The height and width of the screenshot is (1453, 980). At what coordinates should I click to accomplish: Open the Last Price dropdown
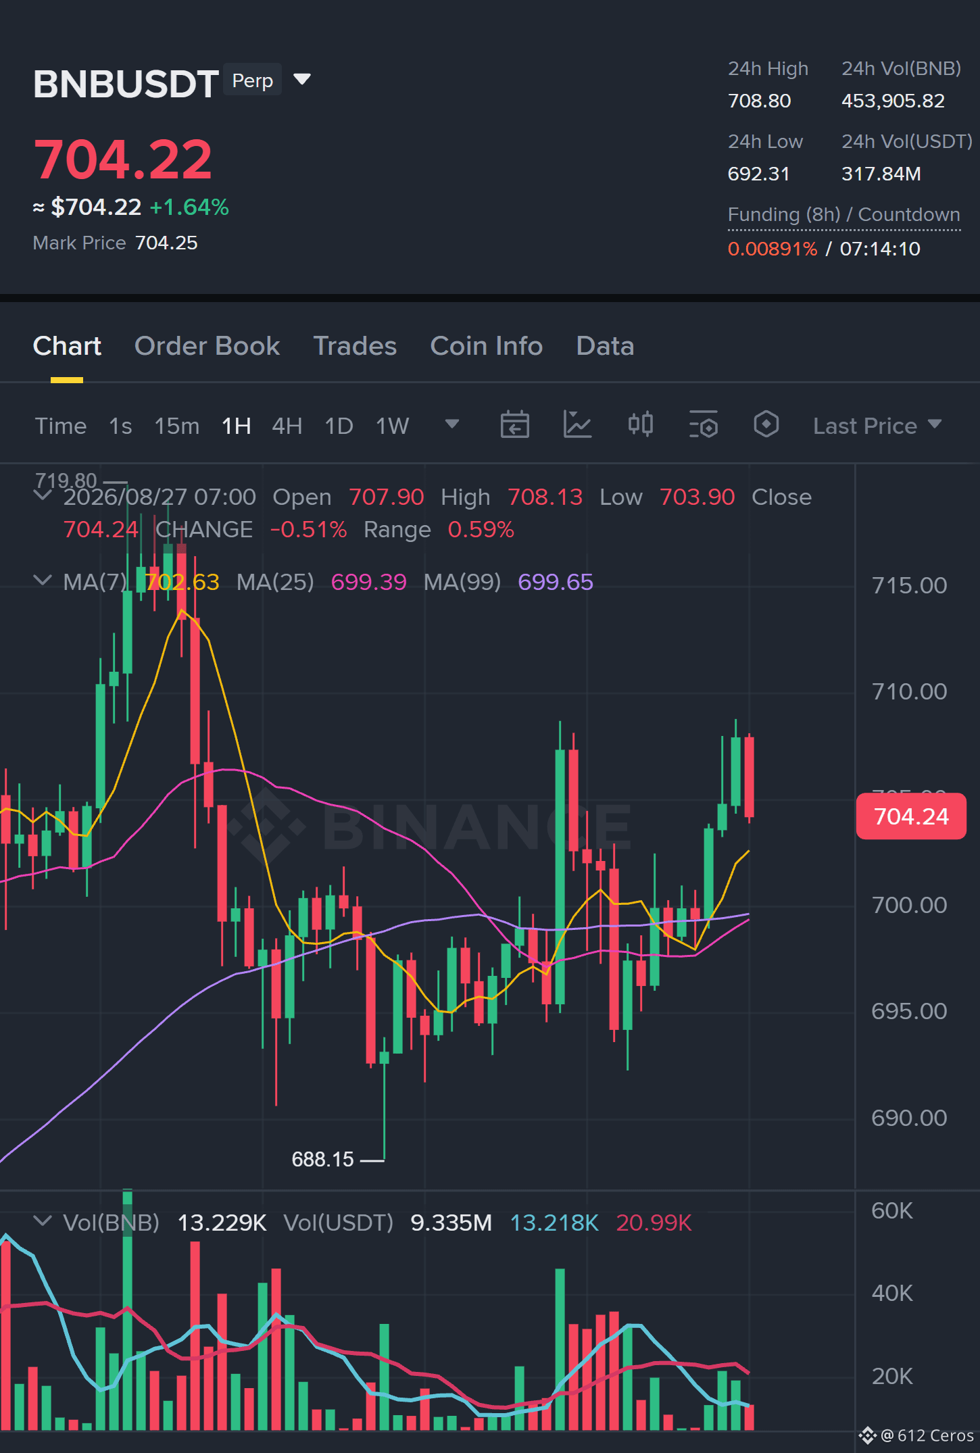click(x=877, y=426)
